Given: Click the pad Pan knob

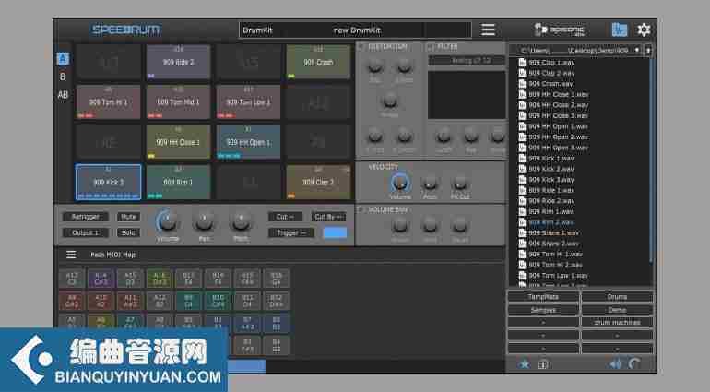Looking at the screenshot, I should point(204,221).
